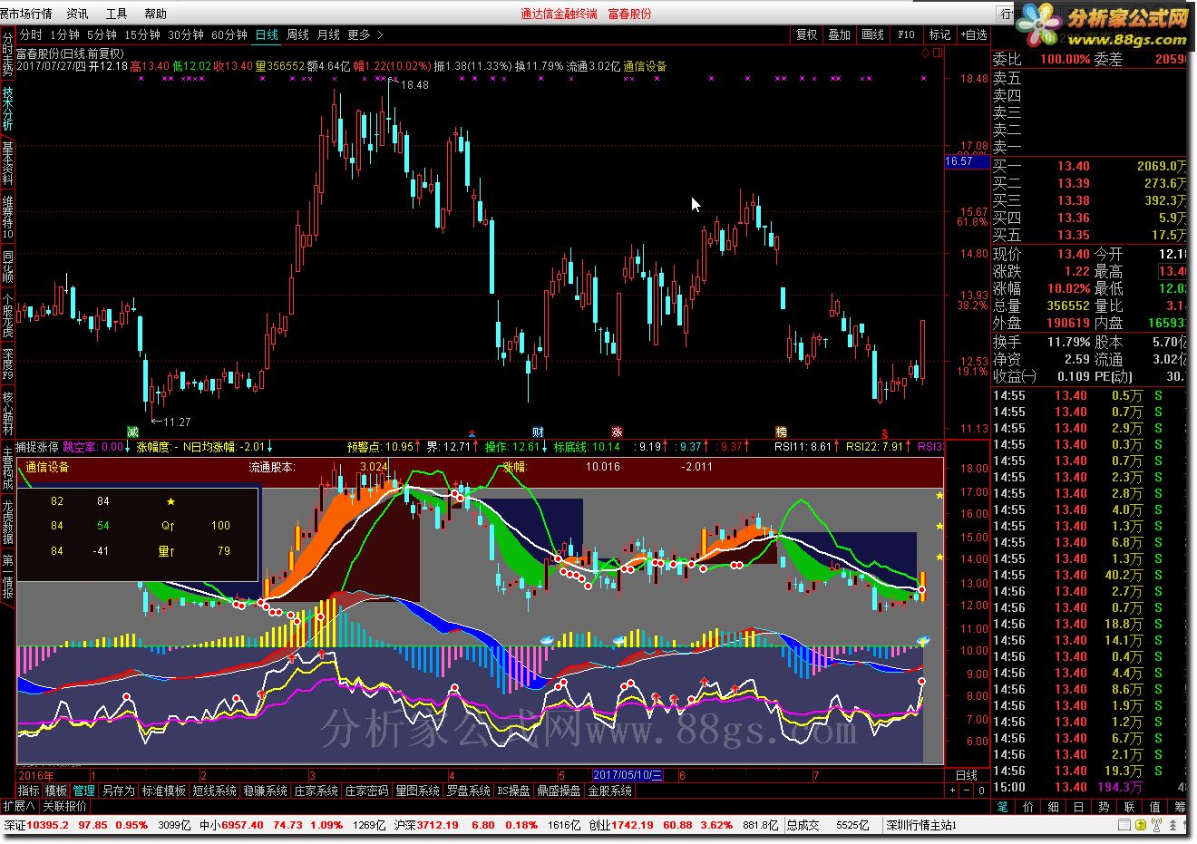Open 核心题材 sidebar tab
Viewport: 1197px width, 844px height.
tap(7, 413)
